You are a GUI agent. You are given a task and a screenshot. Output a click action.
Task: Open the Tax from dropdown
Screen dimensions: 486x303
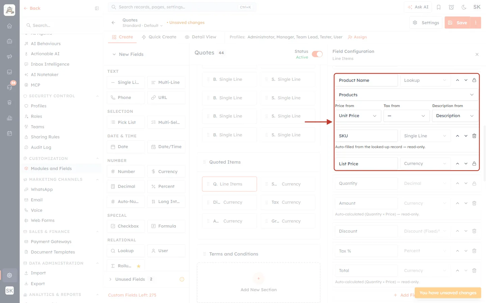406,116
